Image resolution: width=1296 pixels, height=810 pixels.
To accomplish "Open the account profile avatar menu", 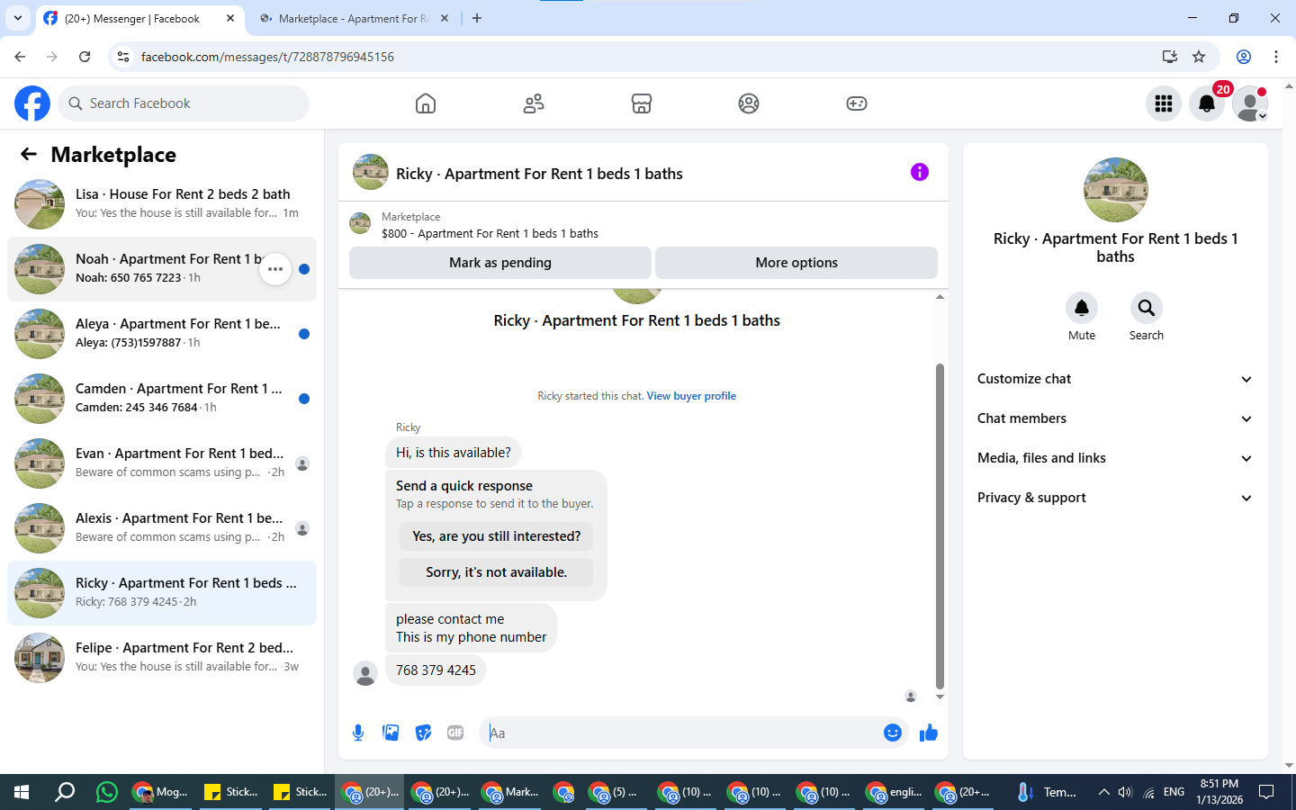I will pyautogui.click(x=1250, y=103).
